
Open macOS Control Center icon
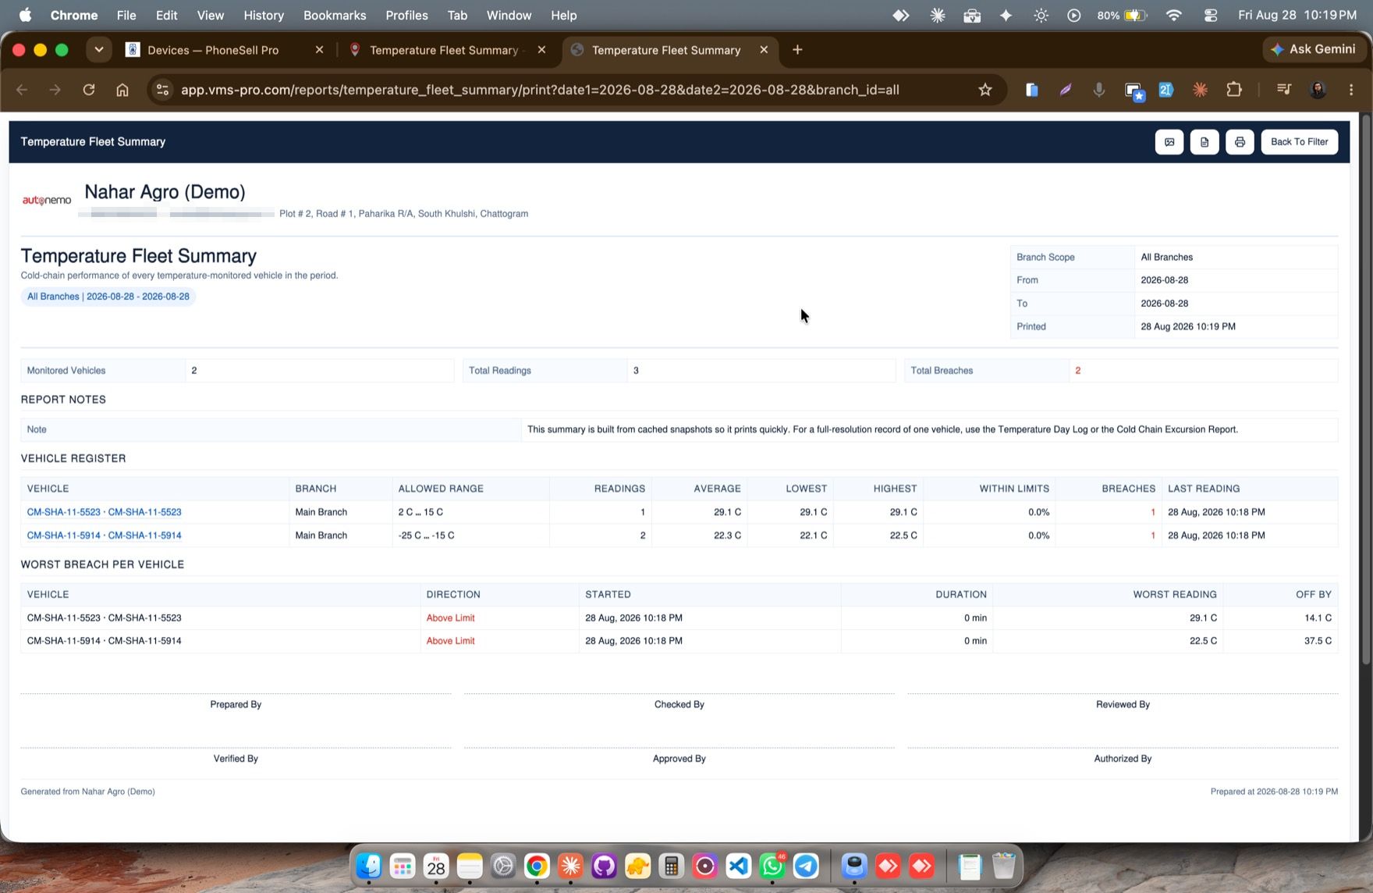point(1211,15)
